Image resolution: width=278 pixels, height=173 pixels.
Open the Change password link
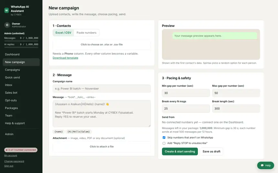point(14,161)
